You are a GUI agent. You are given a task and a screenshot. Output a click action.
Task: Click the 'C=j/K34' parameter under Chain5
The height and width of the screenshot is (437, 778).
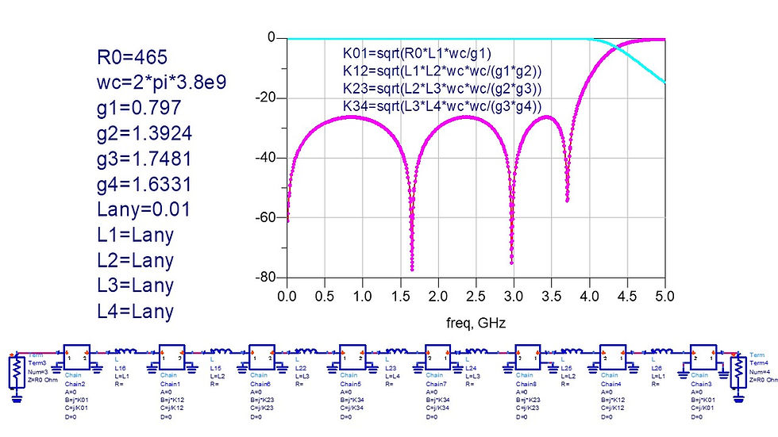click(352, 408)
